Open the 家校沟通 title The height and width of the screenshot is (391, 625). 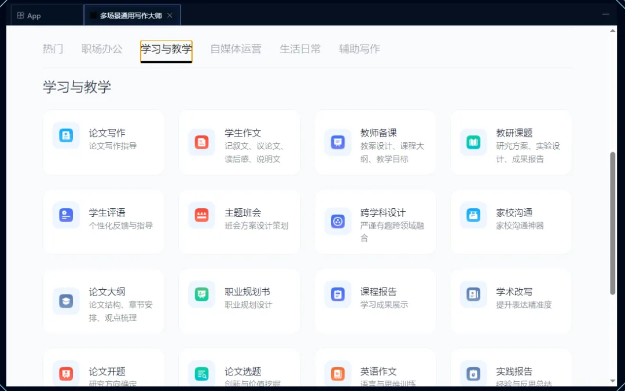pyautogui.click(x=514, y=212)
